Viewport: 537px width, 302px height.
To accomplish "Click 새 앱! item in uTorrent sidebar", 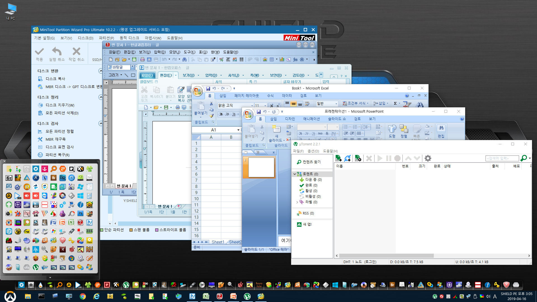I will click(307, 225).
